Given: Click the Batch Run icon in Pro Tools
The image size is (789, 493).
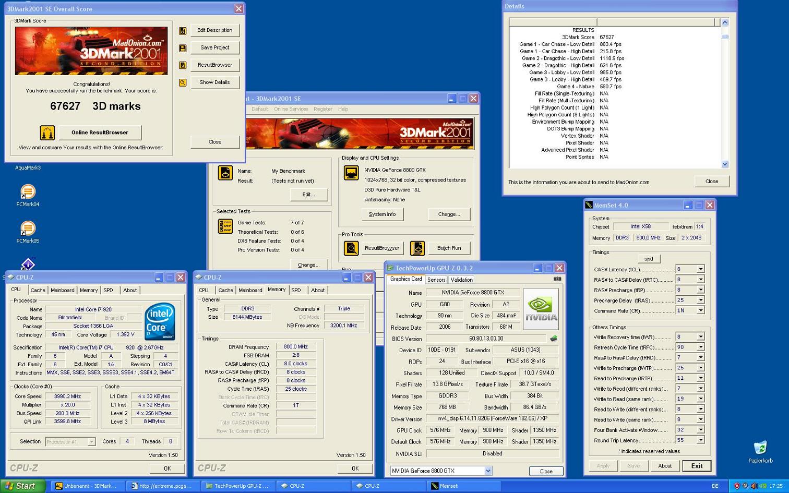Looking at the screenshot, I should click(x=417, y=248).
